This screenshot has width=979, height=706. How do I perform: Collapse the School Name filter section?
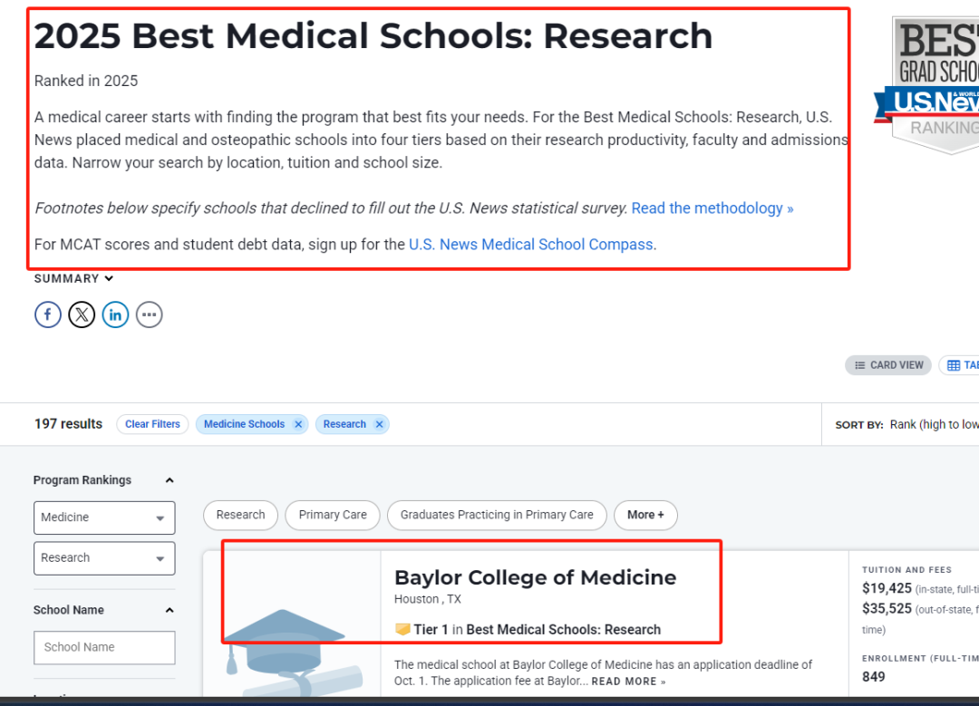tap(170, 610)
